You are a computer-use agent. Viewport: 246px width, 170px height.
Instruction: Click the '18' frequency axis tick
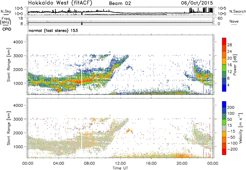pos(20,18)
